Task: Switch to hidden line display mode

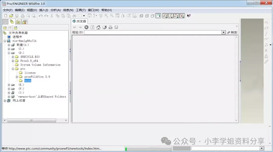Action: pyautogui.click(x=147, y=16)
